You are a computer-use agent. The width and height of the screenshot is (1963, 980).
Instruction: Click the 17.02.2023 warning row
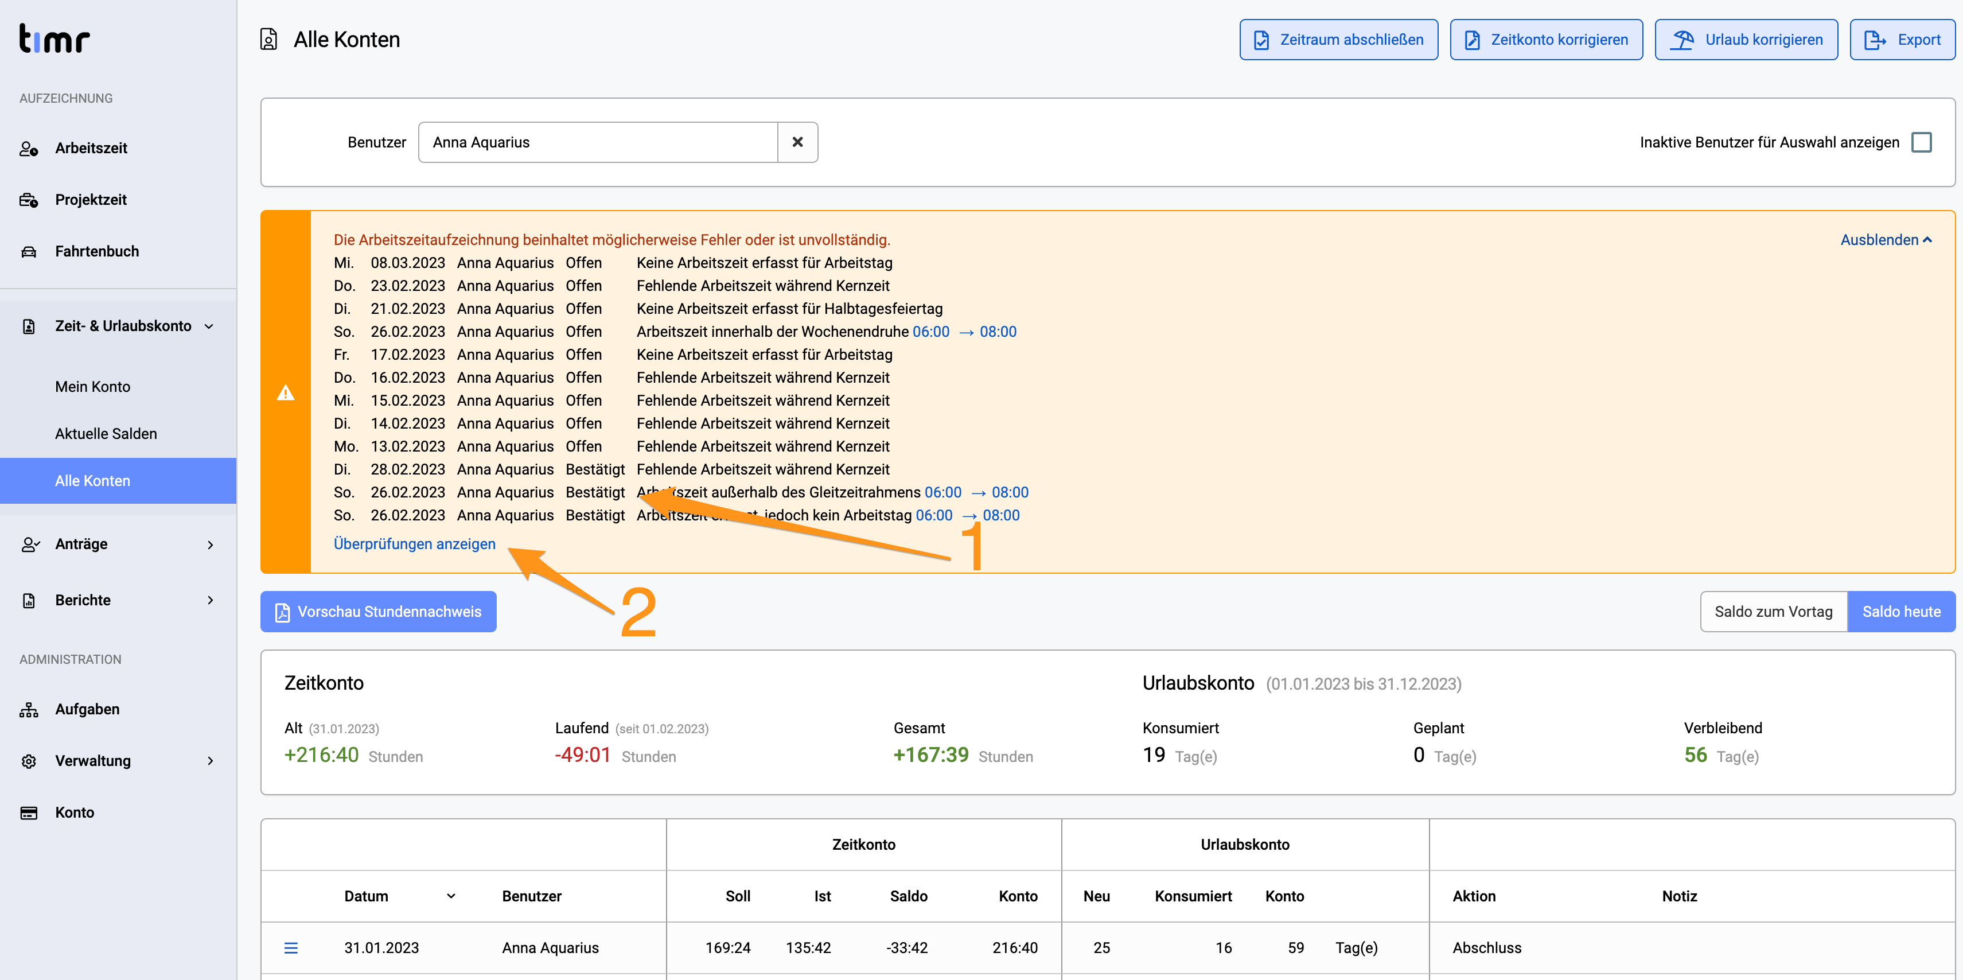click(x=613, y=355)
